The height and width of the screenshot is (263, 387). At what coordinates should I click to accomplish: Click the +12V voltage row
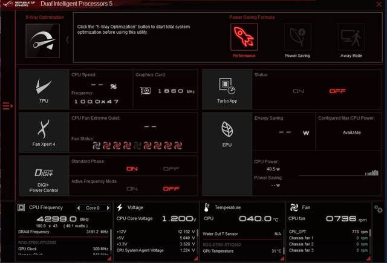click(156, 232)
